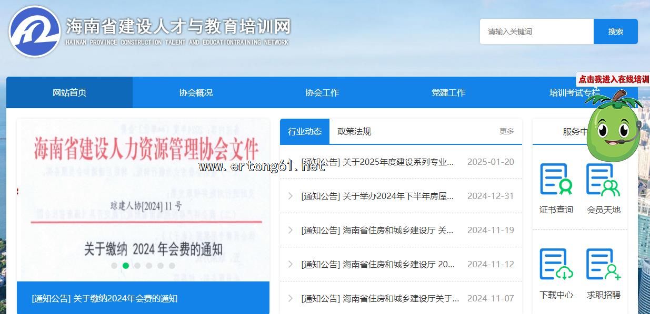This screenshot has height=314, width=650.
Task: Open the 党建工作 navigation menu
Action: click(448, 92)
